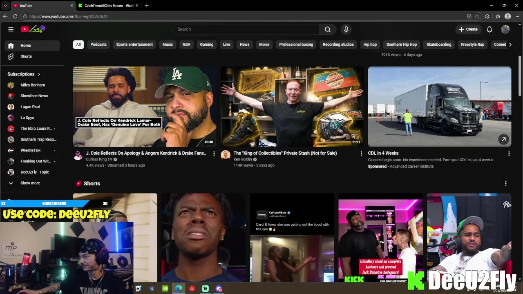Screen dimensions: 523x294
Task: Open the Shorts shelf three-dot menu
Action: coord(505,184)
